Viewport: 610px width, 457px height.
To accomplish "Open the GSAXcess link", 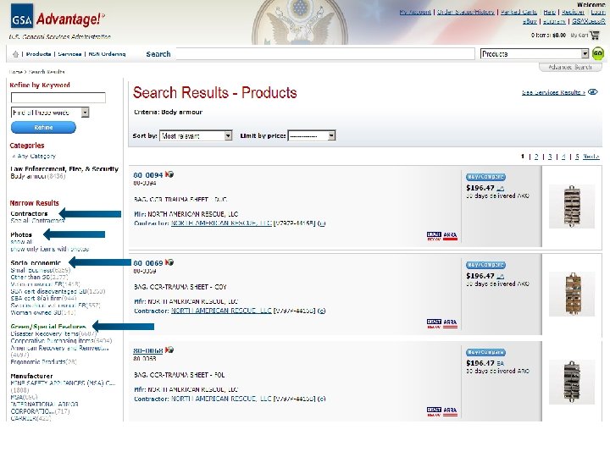I will tap(589, 21).
